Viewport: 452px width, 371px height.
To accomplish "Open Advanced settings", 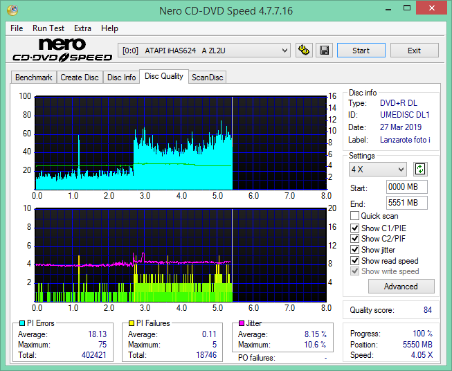I will 401,287.
